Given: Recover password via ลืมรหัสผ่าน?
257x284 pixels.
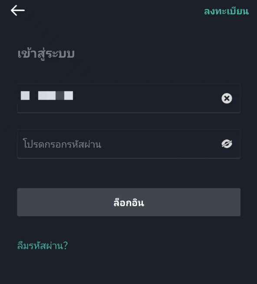Looking at the screenshot, I should click(43, 246).
